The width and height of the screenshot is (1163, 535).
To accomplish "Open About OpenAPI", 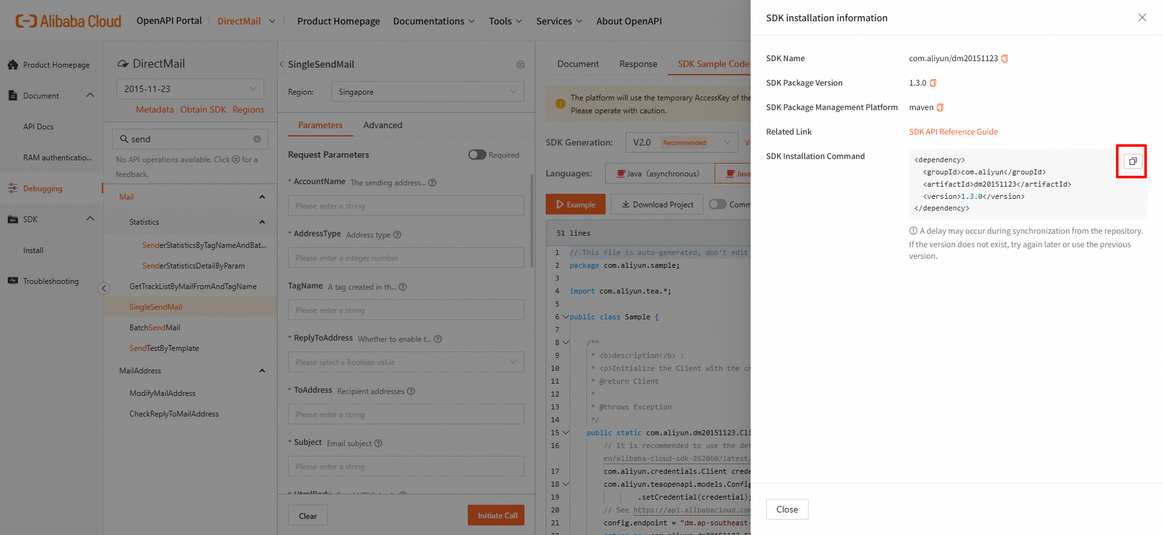I will [629, 21].
